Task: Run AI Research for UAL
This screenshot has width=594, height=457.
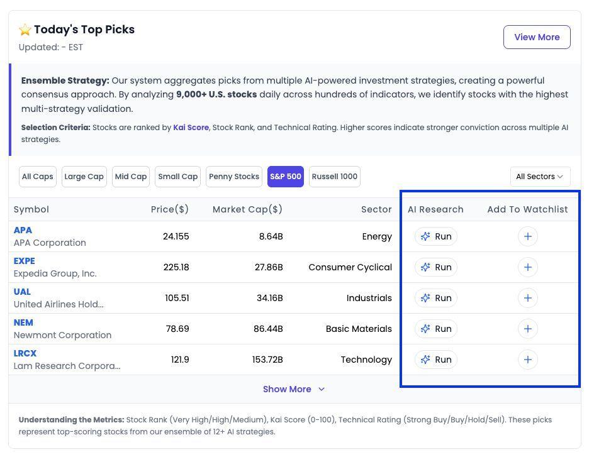Action: tap(435, 298)
